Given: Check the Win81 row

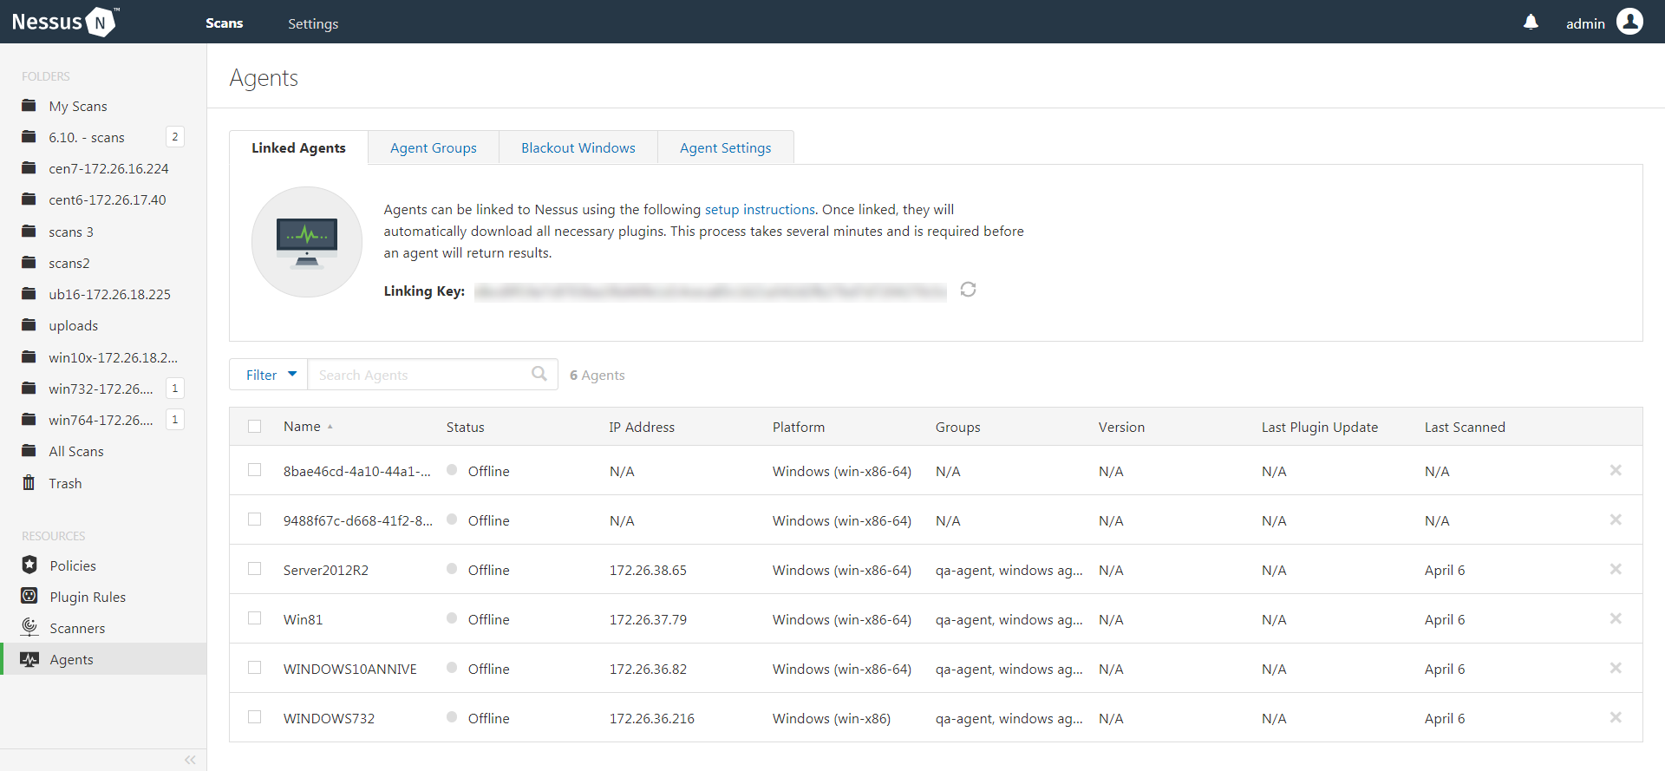Looking at the screenshot, I should (x=254, y=617).
